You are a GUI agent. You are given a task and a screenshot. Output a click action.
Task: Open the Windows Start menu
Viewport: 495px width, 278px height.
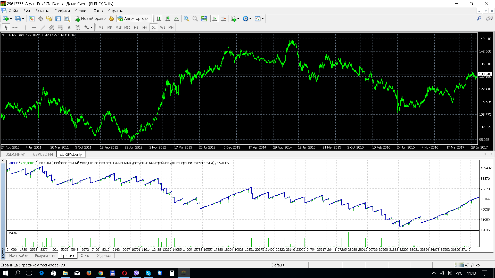pos(5,273)
